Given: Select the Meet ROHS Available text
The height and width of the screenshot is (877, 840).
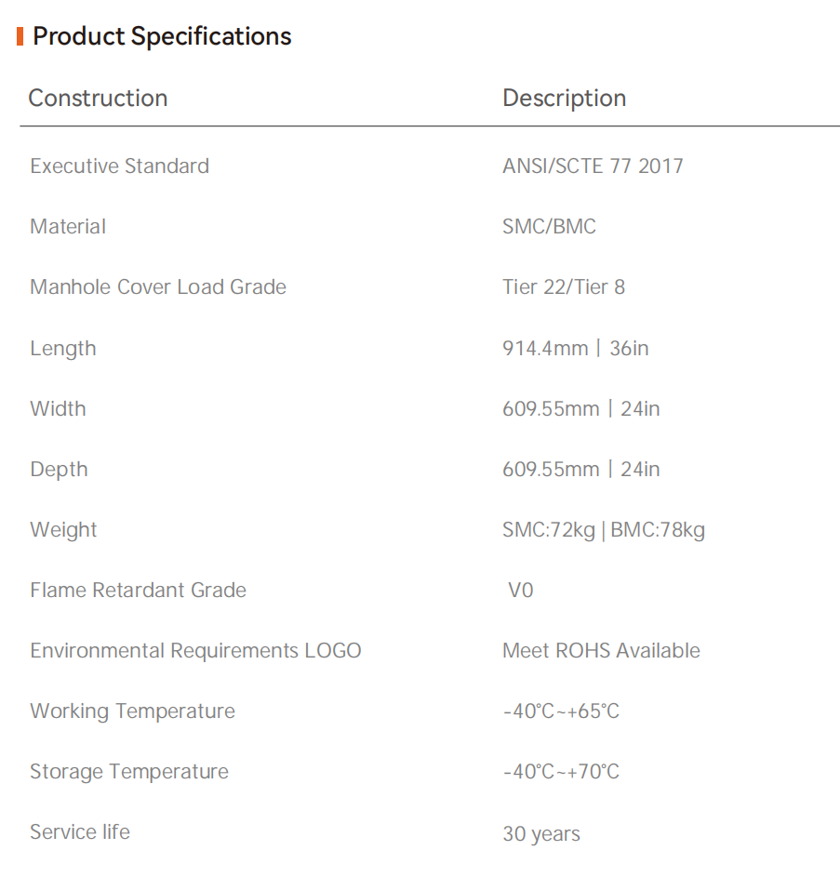Looking at the screenshot, I should [601, 651].
